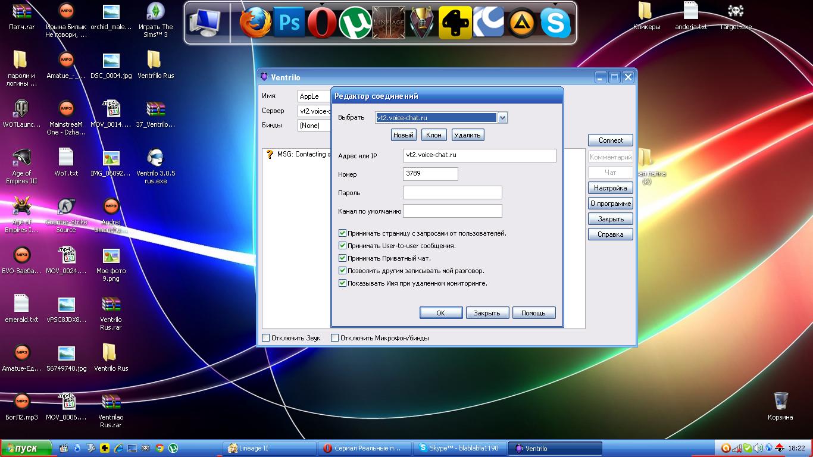
Task: Open uTorrent from the top dock
Action: coord(355,23)
